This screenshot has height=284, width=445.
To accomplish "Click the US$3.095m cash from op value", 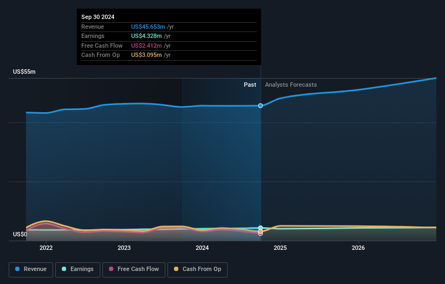I will pyautogui.click(x=146, y=55).
